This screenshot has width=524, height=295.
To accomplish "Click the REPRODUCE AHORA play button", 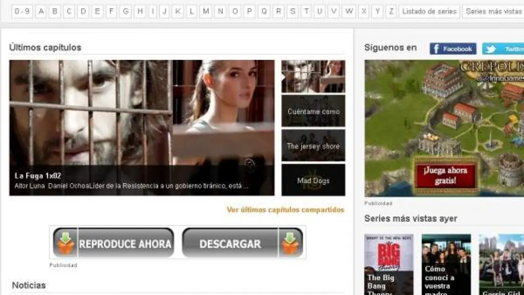I will [x=113, y=243].
